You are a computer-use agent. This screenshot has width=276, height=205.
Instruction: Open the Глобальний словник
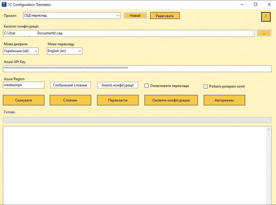tap(70, 85)
